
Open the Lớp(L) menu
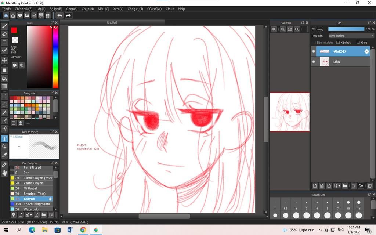click(41, 9)
